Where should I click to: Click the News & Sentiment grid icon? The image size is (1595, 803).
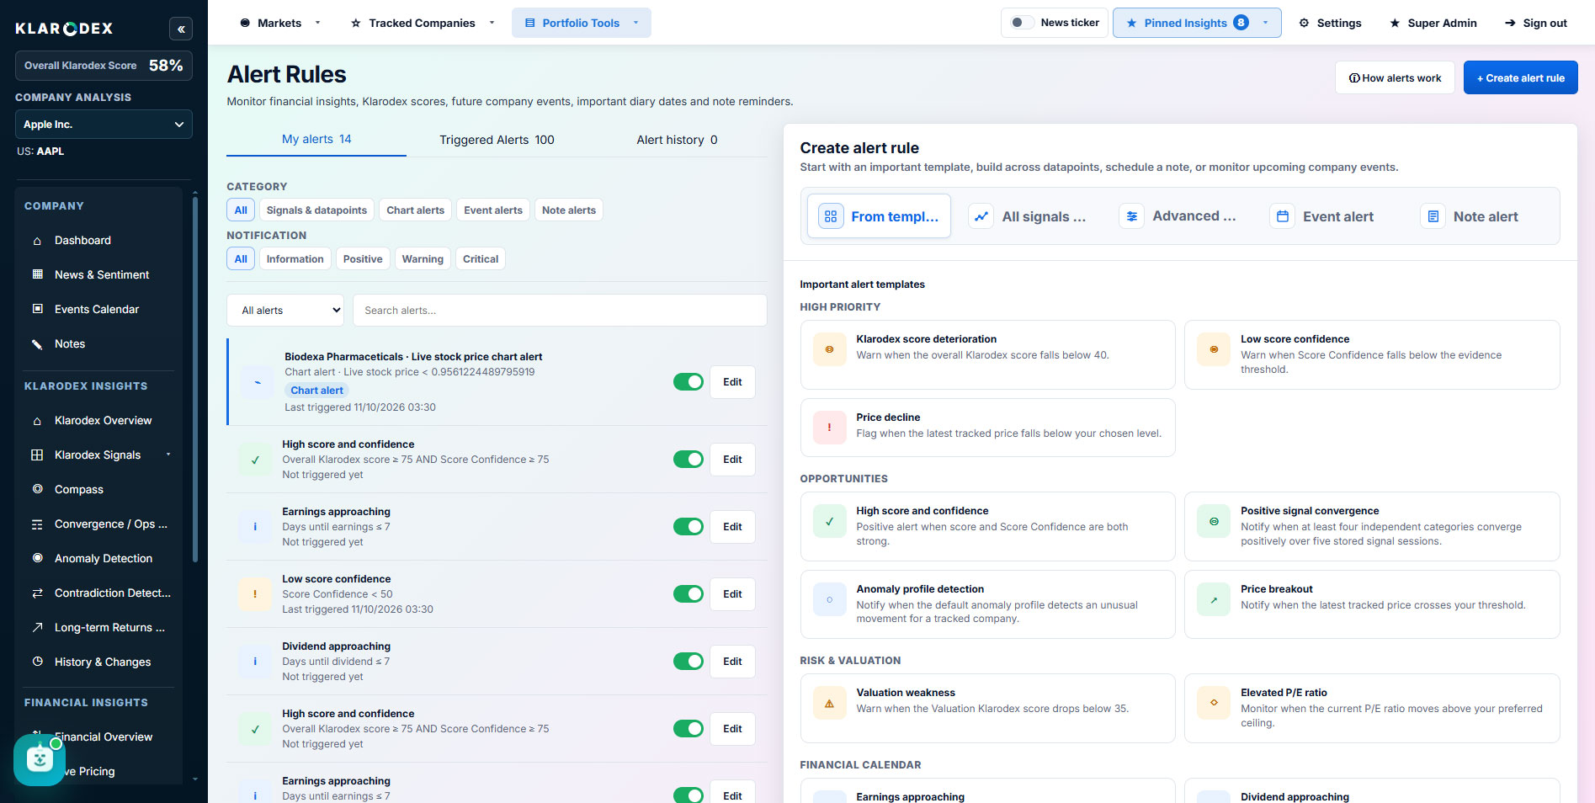tap(37, 274)
